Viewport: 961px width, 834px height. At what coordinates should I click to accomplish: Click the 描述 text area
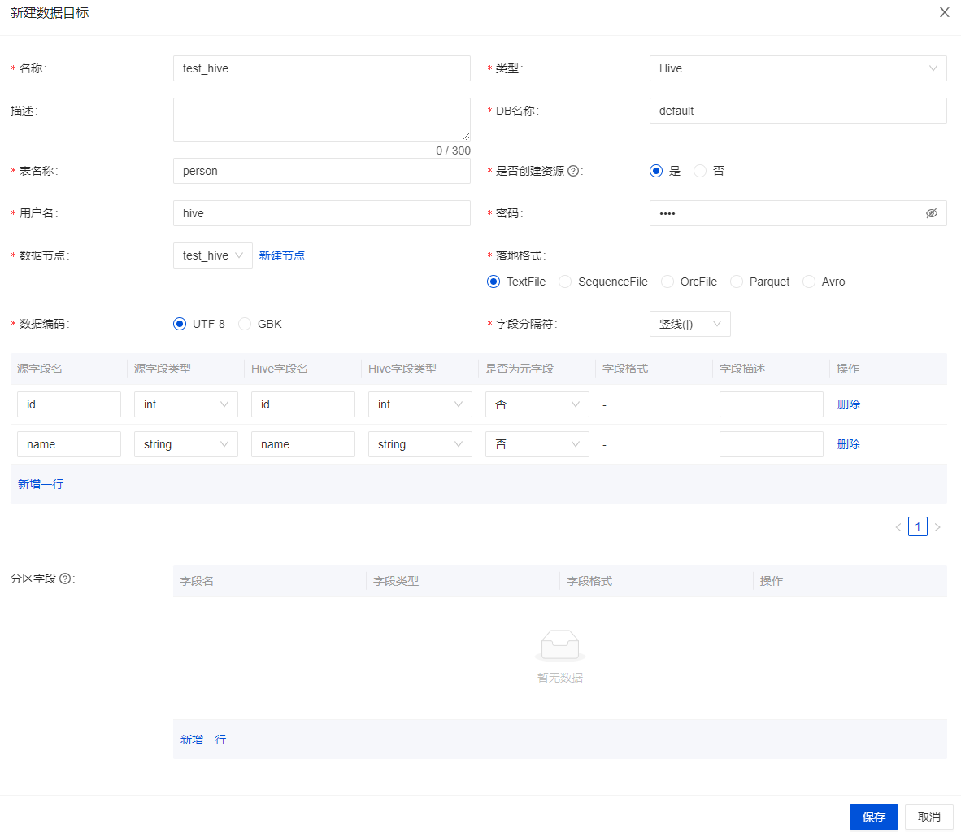[321, 120]
